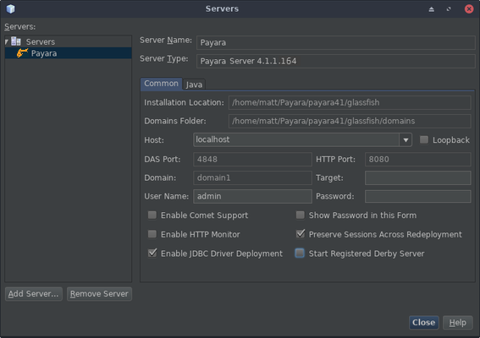Viewport: 480px width, 338px height.
Task: Click the Installation Location: label
Action: click(x=184, y=102)
